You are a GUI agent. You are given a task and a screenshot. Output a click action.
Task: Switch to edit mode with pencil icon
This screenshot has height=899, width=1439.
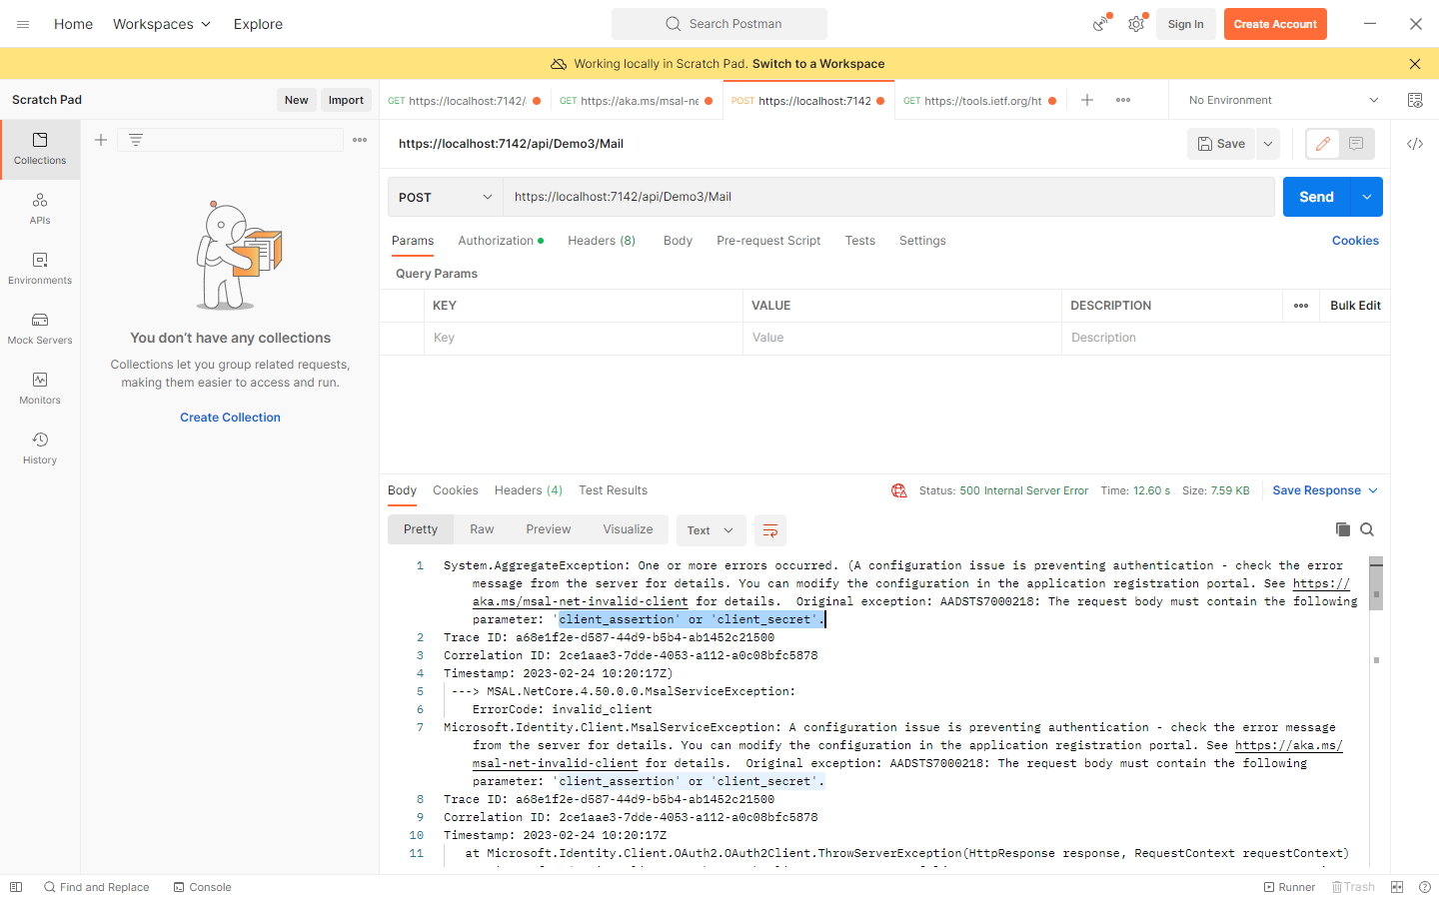click(x=1323, y=144)
